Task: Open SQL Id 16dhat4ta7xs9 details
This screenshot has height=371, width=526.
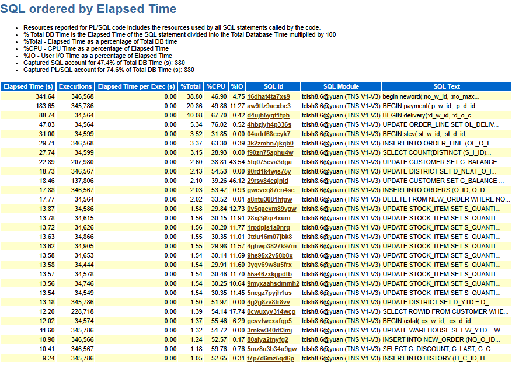Action: pos(278,97)
